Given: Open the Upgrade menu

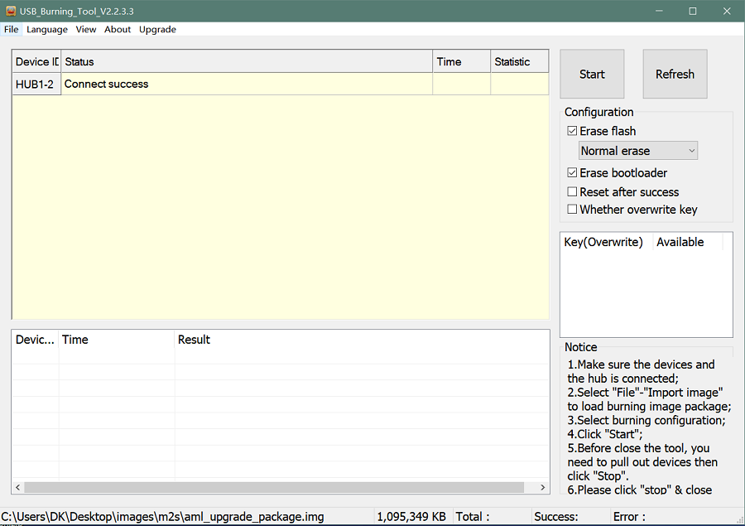Looking at the screenshot, I should [x=157, y=29].
